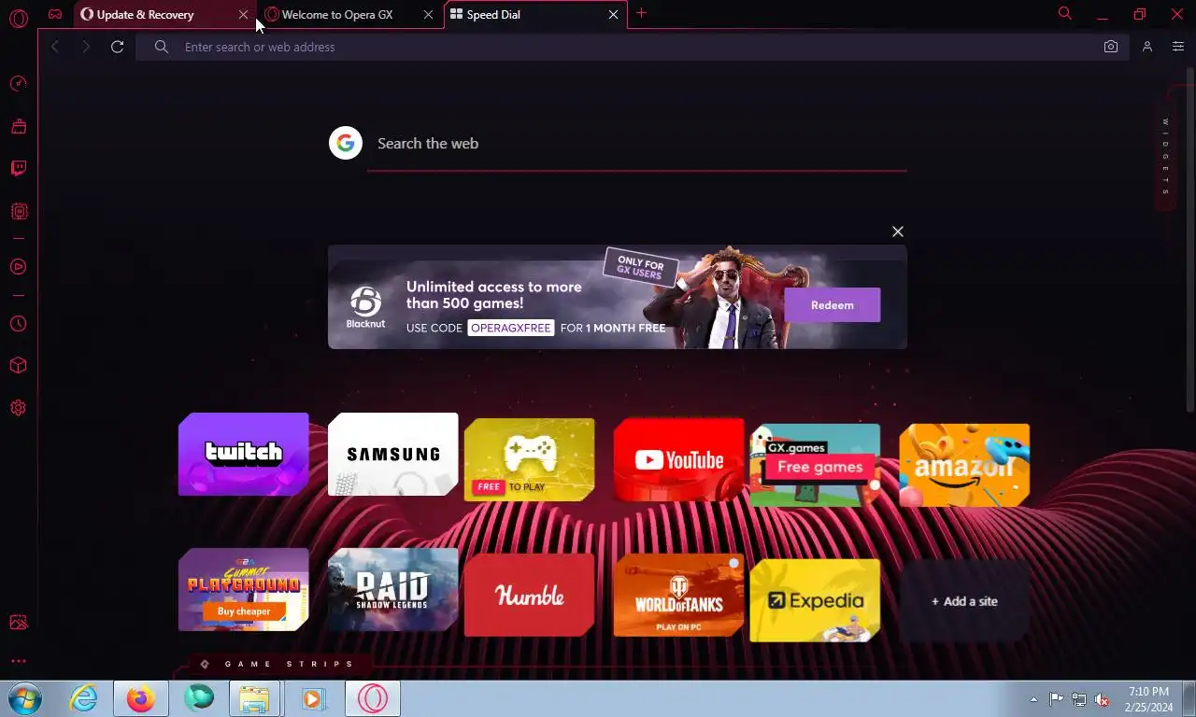Viewport: 1196px width, 717px height.
Task: Expand the Game Strips section
Action: click(280, 665)
